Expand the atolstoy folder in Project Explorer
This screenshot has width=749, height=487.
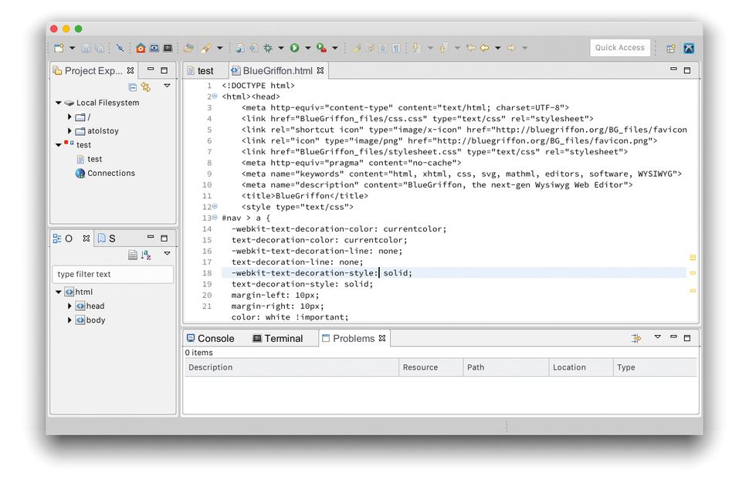(68, 131)
